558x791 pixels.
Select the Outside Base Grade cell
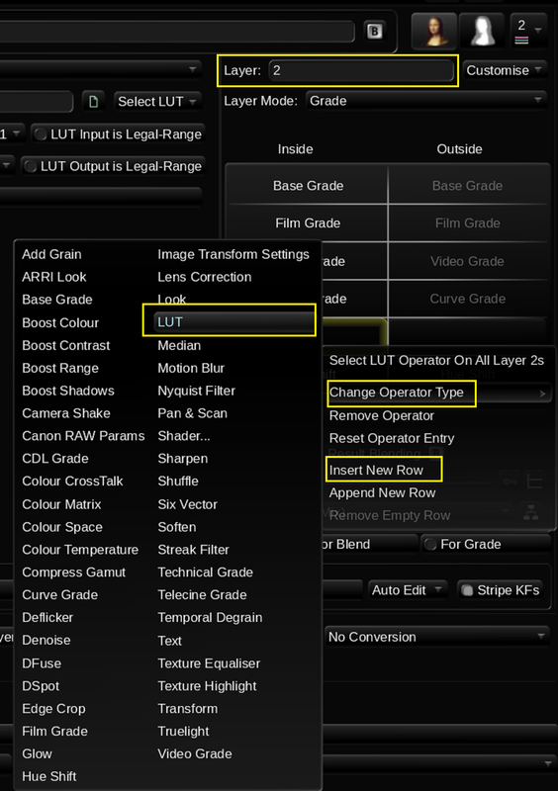click(x=468, y=186)
